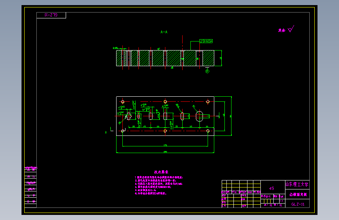The height and width of the screenshot is (220, 339).
Task: Click the first line of the technical requirements
Action: (x=159, y=177)
